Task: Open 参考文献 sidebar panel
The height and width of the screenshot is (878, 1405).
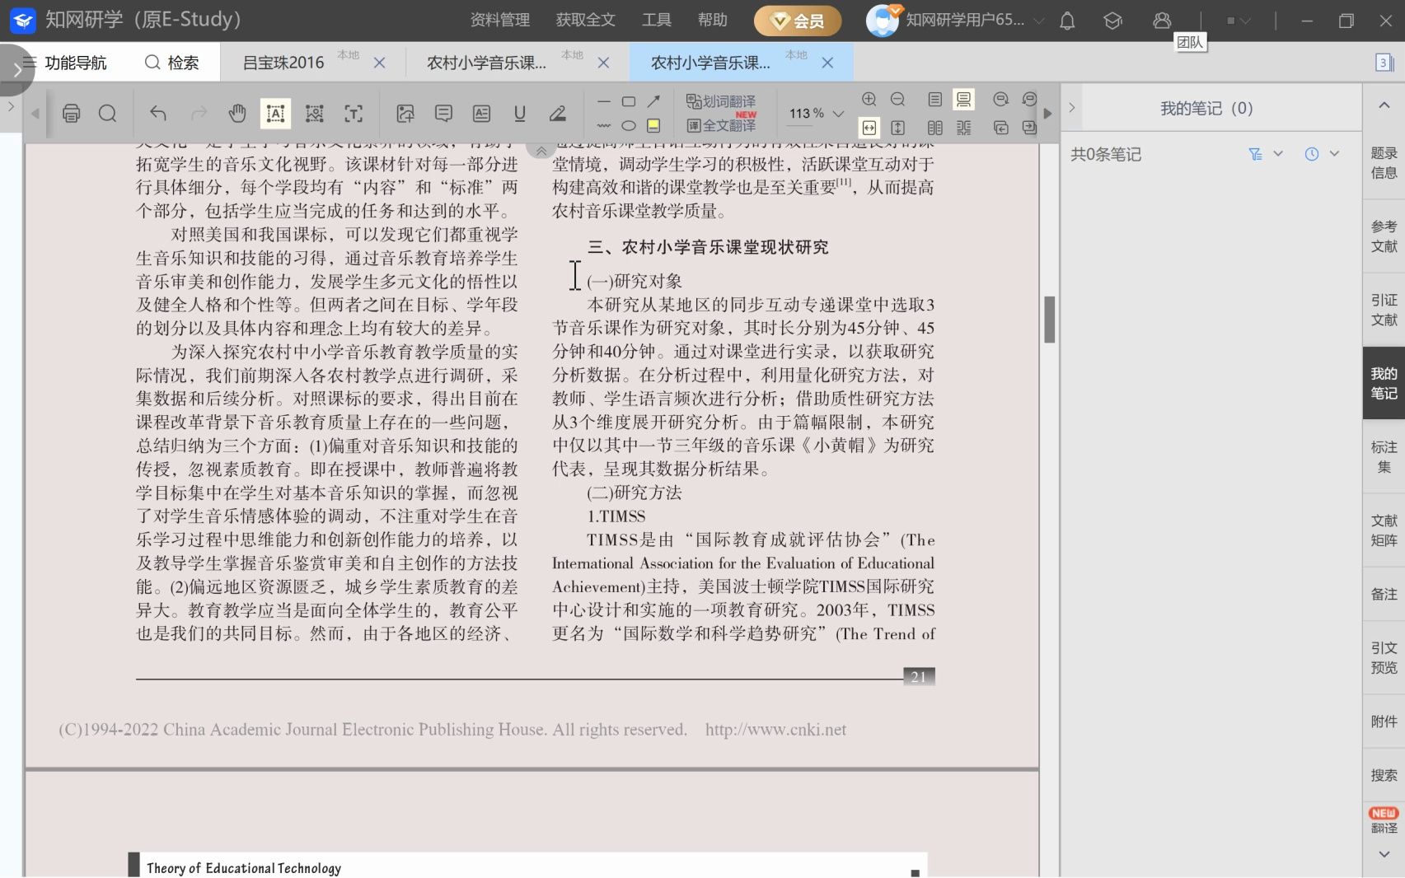Action: (1384, 236)
